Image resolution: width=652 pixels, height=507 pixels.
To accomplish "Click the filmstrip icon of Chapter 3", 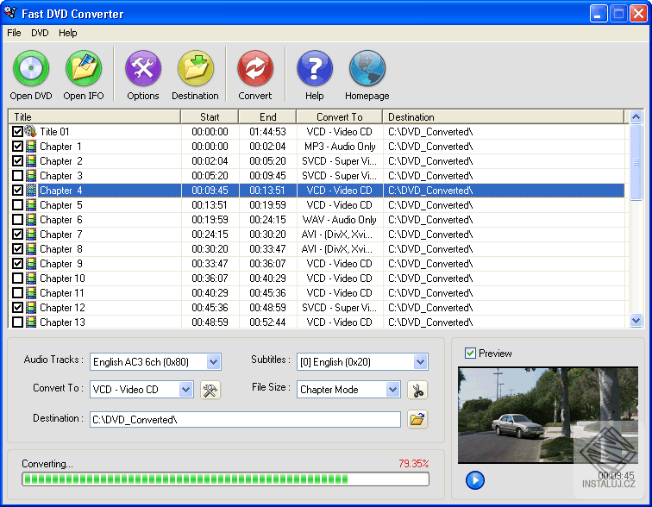I will point(31,175).
